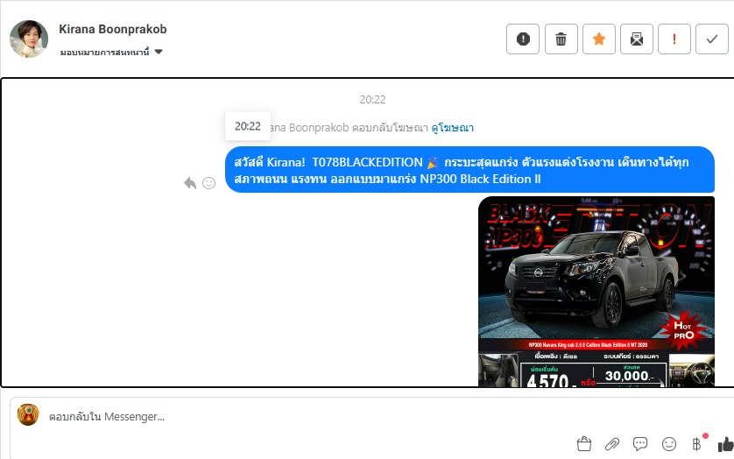Open saved replies speech bubble icon

coord(640,443)
